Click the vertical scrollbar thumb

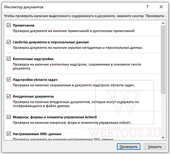(x=163, y=60)
